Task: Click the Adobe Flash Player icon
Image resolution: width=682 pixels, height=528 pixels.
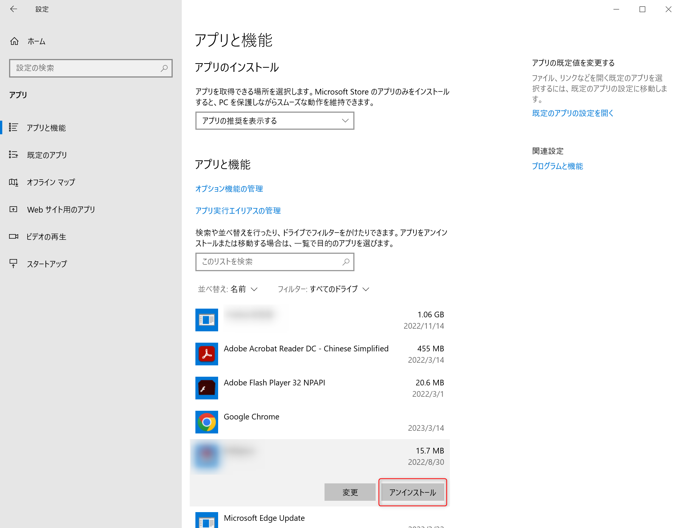Action: pos(207,388)
